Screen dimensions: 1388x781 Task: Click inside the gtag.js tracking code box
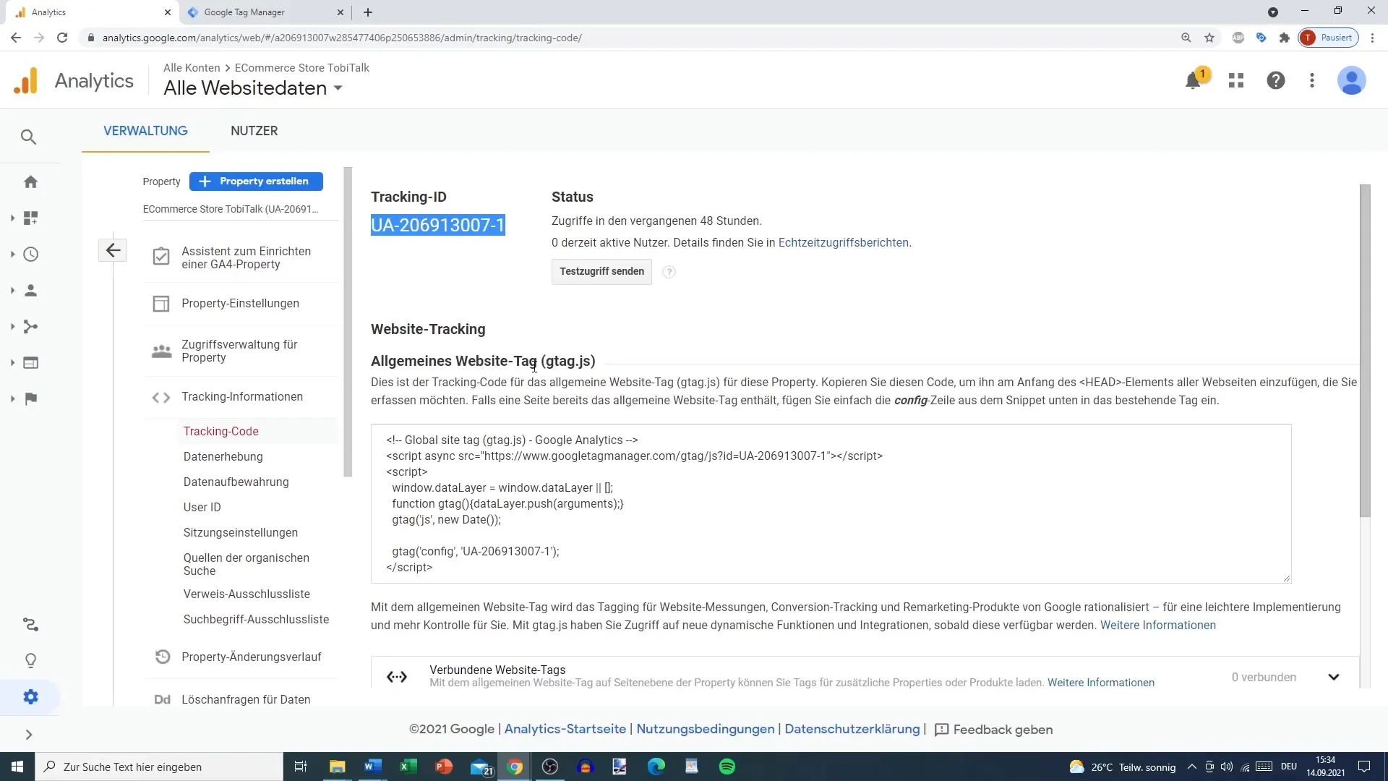(x=831, y=503)
